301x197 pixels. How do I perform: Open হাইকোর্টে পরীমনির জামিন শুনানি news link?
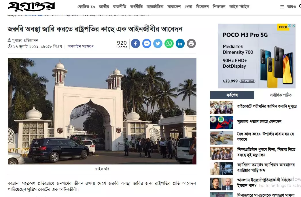pos(267,106)
